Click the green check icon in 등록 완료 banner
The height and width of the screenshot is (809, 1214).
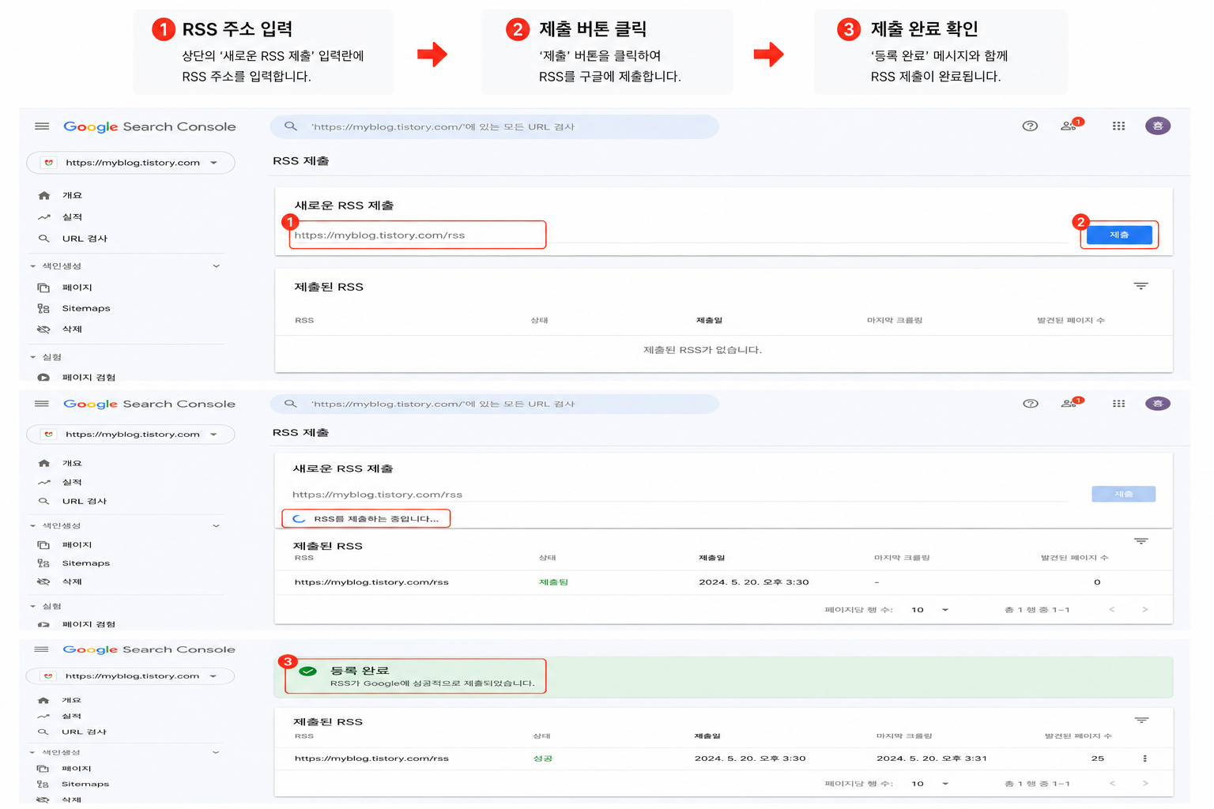pos(307,672)
